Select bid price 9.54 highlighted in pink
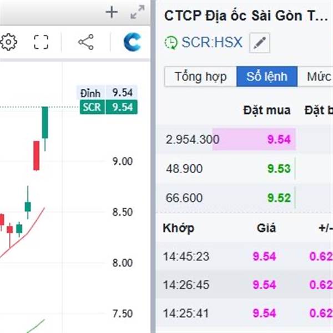This screenshot has height=333, width=333. tap(279, 139)
